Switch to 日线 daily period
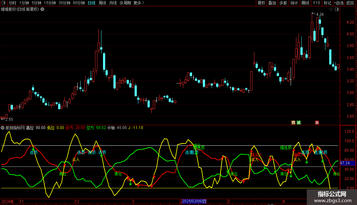 91,3
